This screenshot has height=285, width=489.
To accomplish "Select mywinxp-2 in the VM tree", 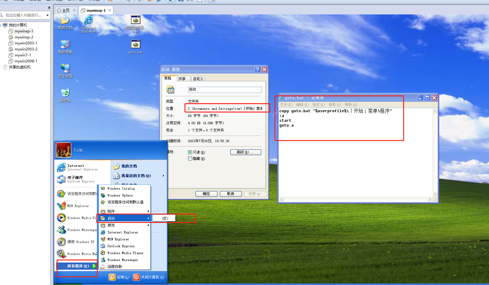I will [x=24, y=37].
